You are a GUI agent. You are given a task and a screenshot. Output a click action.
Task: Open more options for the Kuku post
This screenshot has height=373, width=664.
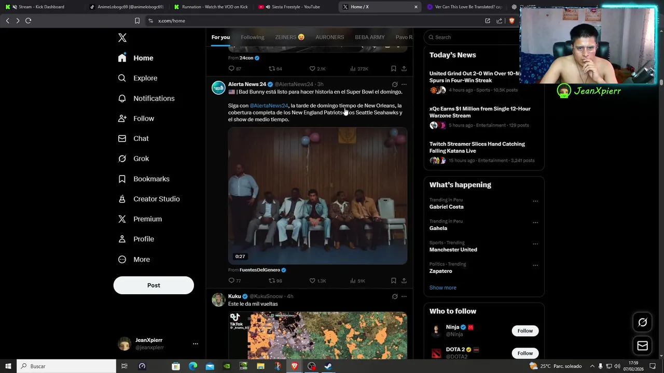pyautogui.click(x=404, y=296)
